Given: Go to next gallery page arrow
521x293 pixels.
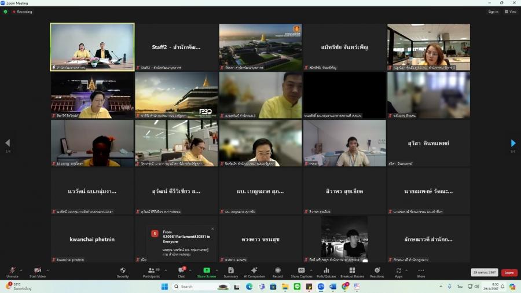Looking at the screenshot, I should tap(513, 143).
